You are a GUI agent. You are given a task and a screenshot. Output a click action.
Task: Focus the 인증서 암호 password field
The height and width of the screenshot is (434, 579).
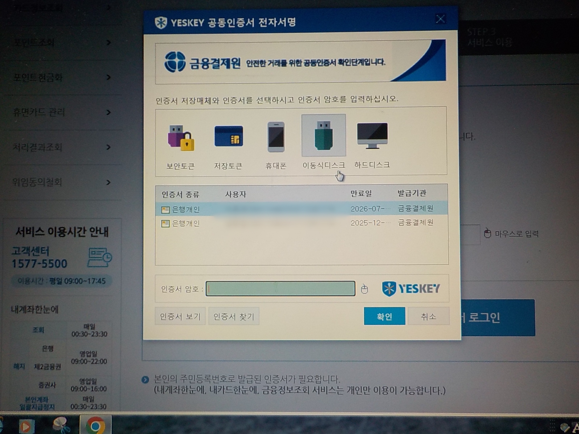tap(280, 289)
